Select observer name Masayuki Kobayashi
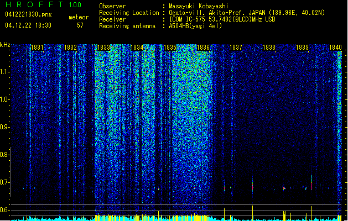The height and width of the screenshot is (221, 348). tap(199, 6)
